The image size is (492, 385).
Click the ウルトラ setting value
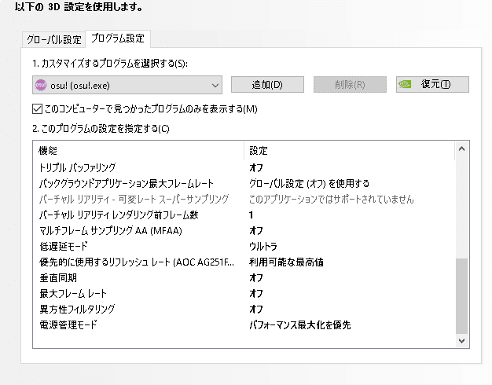263,246
